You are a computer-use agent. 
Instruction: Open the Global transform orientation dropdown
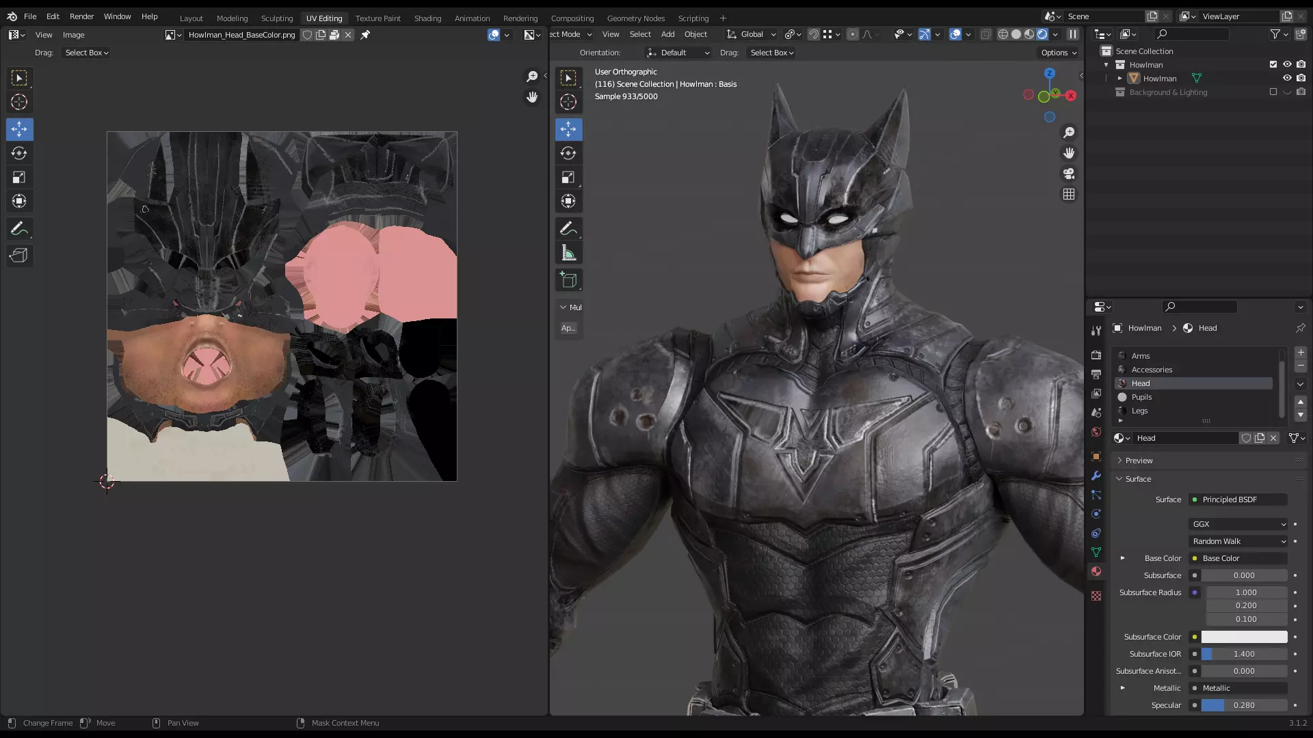pyautogui.click(x=751, y=34)
